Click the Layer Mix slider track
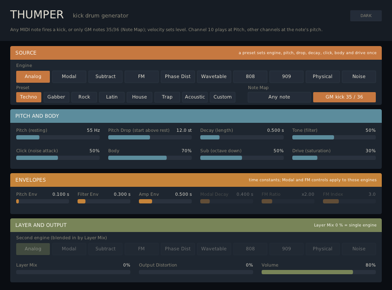 (x=73, y=272)
